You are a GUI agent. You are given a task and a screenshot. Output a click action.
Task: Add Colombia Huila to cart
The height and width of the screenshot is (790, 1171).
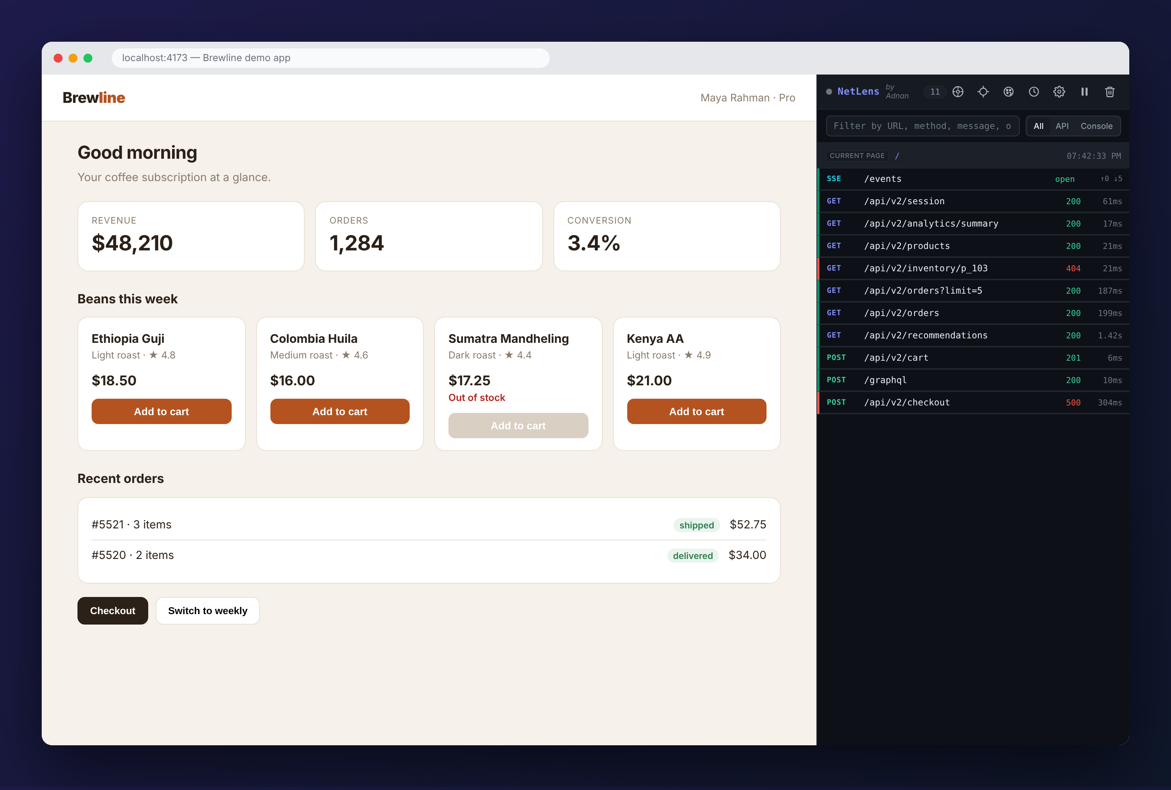[340, 411]
